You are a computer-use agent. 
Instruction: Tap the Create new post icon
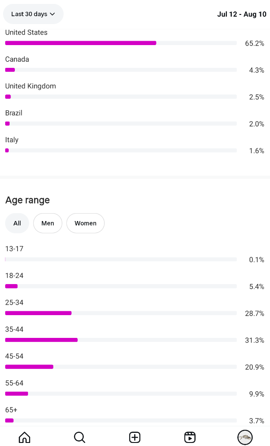coord(135,437)
